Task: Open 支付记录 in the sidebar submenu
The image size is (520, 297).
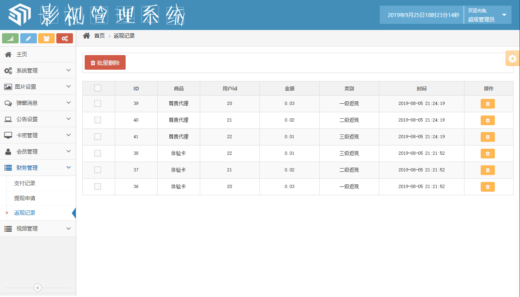Action: (x=25, y=183)
